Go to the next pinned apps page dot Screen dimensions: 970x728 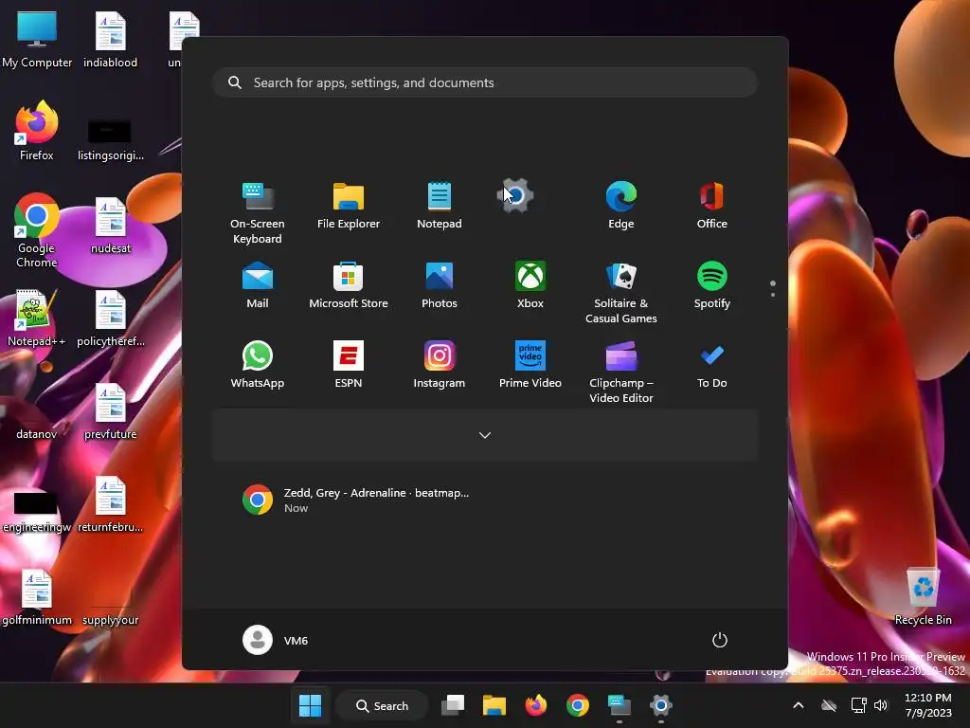(773, 295)
